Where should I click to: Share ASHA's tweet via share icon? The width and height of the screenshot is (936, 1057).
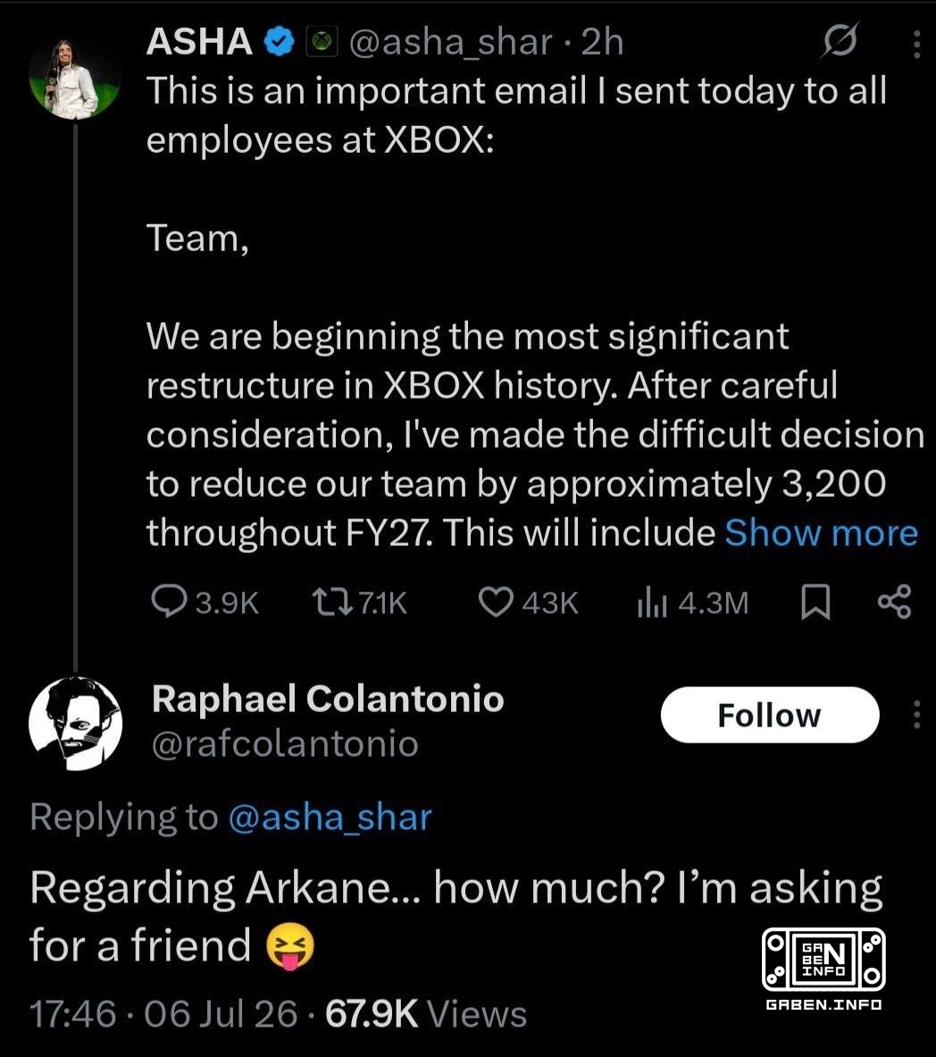(x=895, y=602)
